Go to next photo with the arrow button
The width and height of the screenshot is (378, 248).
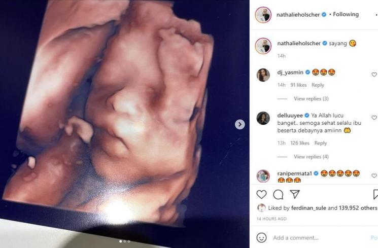pyautogui.click(x=240, y=124)
